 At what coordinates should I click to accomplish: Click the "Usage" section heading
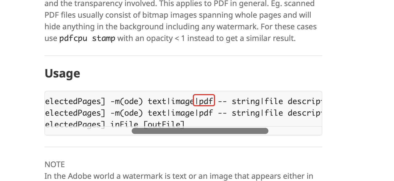tap(62, 73)
